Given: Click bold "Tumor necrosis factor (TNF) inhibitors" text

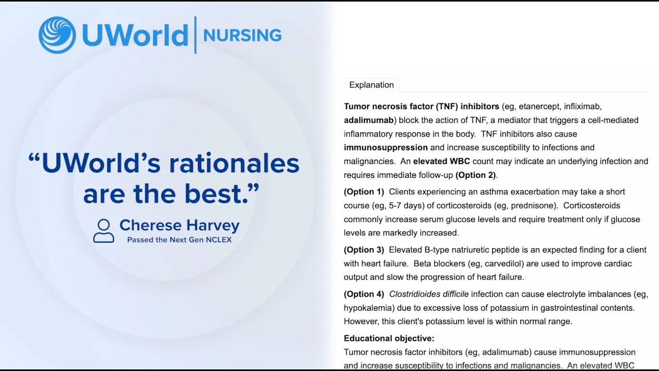Looking at the screenshot, I should coord(422,107).
